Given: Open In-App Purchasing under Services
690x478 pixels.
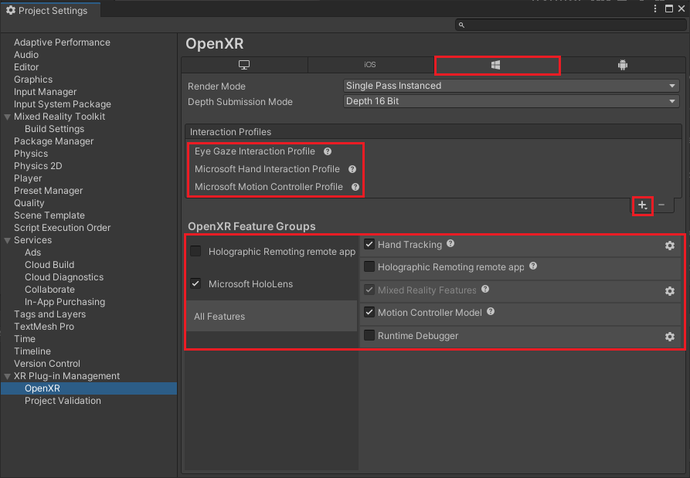Looking at the screenshot, I should (x=65, y=302).
